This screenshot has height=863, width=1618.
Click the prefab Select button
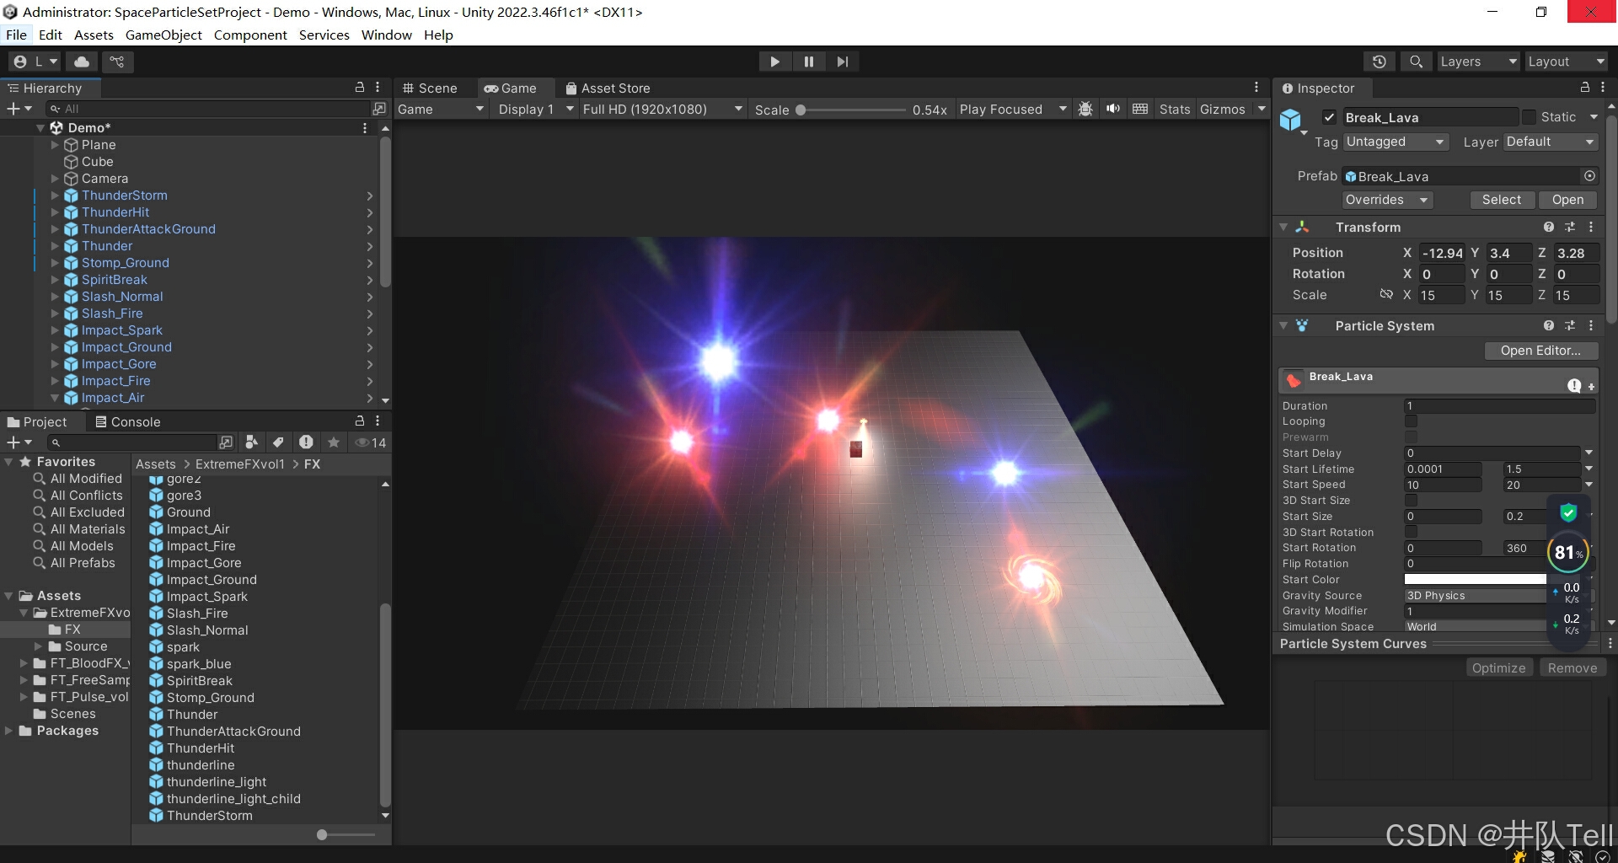1502,200
